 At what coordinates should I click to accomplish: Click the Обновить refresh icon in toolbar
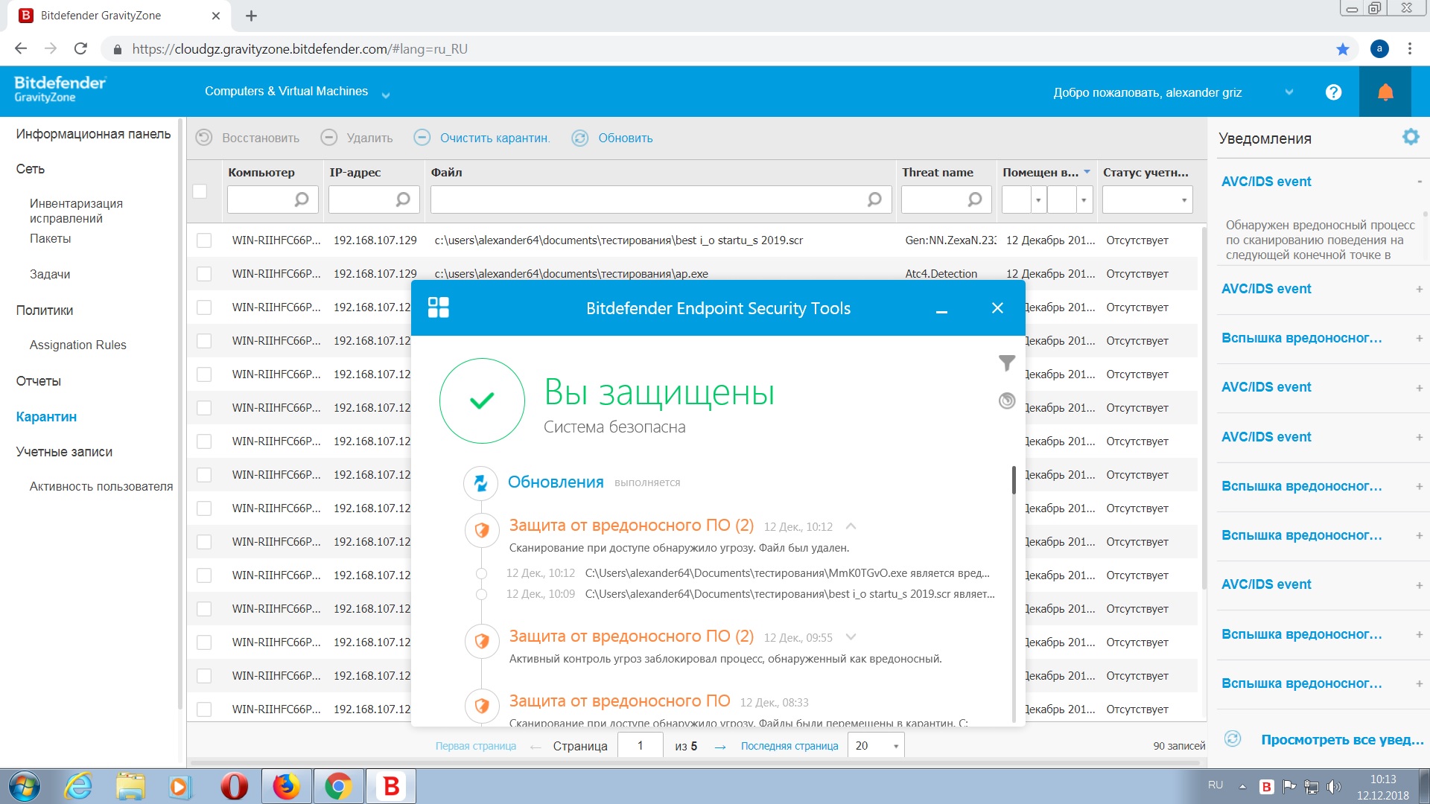[x=580, y=138]
